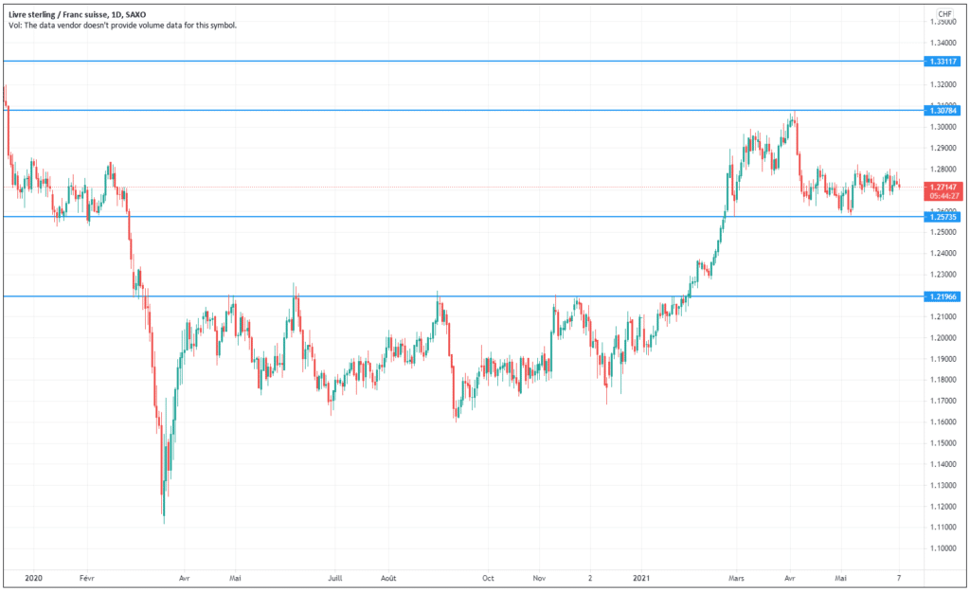Click the 1.12000 price axis label

943,506
